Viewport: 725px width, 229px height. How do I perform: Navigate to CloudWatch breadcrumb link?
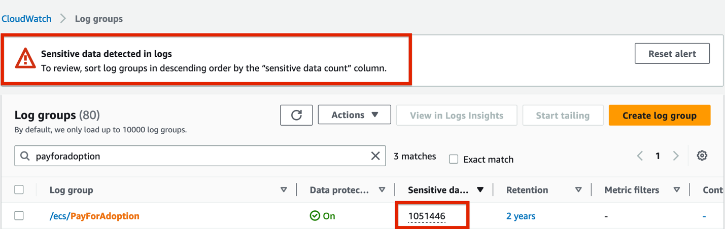(x=26, y=19)
